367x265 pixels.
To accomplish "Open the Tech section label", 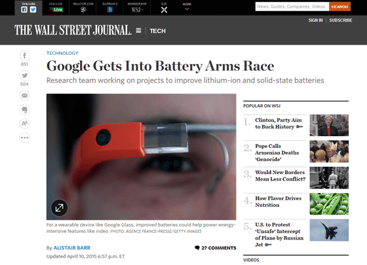I will [x=157, y=31].
